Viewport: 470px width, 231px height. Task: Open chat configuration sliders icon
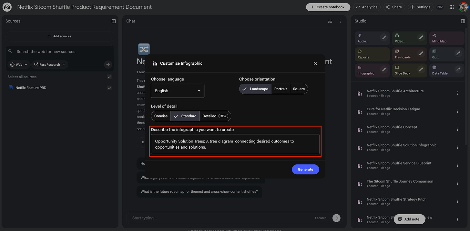click(330, 21)
